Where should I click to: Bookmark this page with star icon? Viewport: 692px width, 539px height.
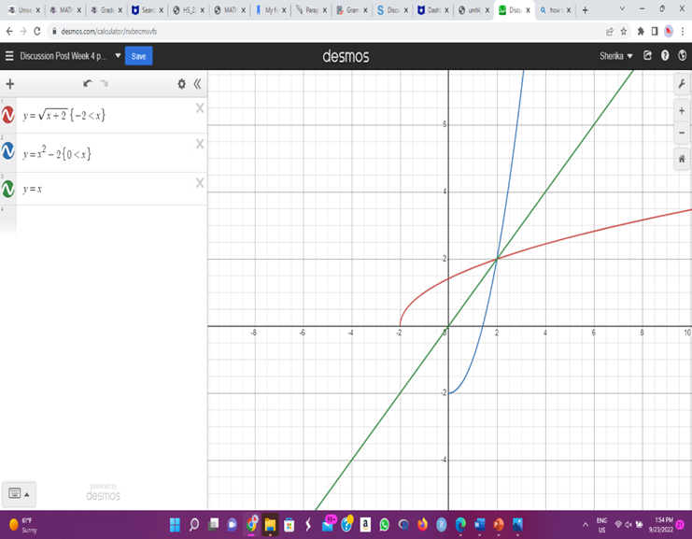(x=624, y=32)
